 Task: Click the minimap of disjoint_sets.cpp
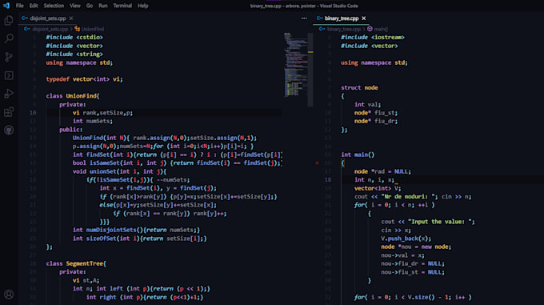coord(295,65)
